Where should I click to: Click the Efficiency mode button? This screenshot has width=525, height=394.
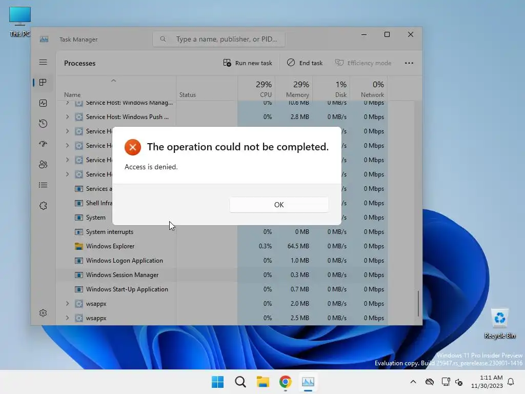point(364,63)
